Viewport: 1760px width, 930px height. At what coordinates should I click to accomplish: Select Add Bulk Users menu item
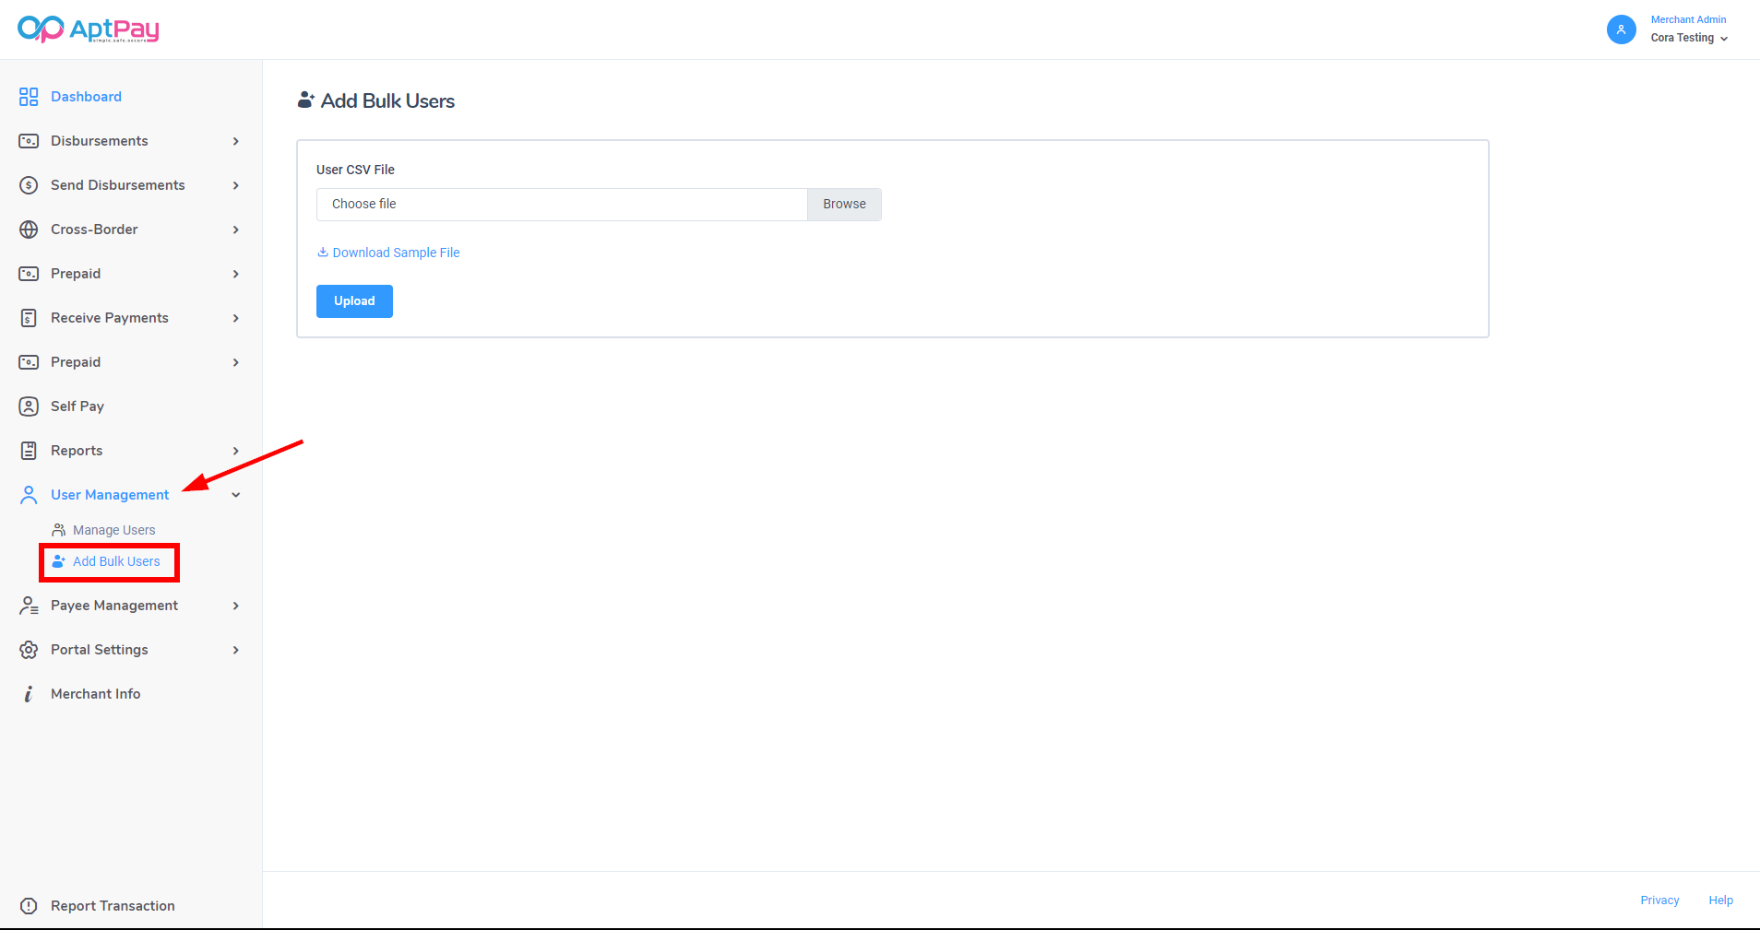pyautogui.click(x=116, y=561)
